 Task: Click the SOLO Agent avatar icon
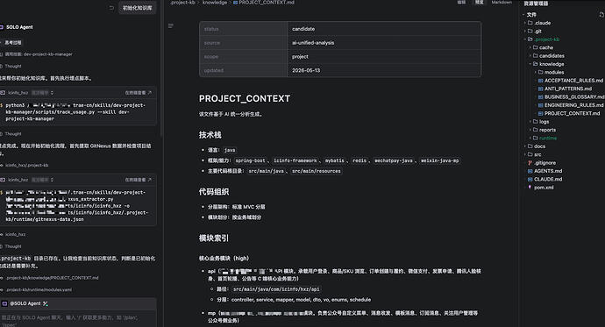coord(2,27)
